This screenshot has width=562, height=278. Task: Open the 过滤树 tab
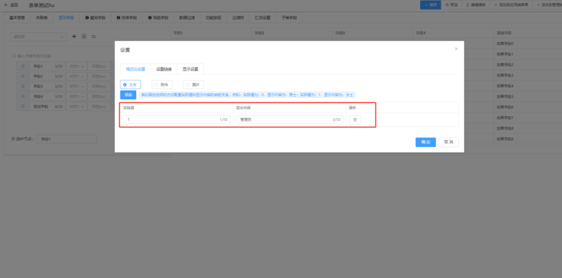coord(238,17)
